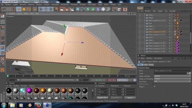Select the Move tool in toolbar

coord(19,9)
